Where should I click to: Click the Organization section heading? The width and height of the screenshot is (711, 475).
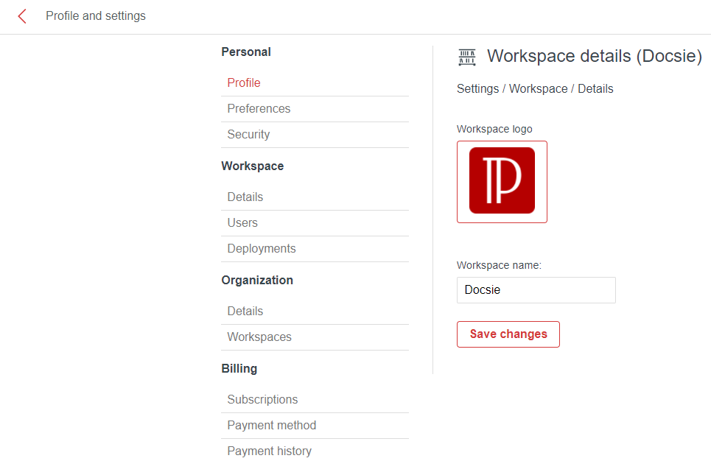point(257,281)
